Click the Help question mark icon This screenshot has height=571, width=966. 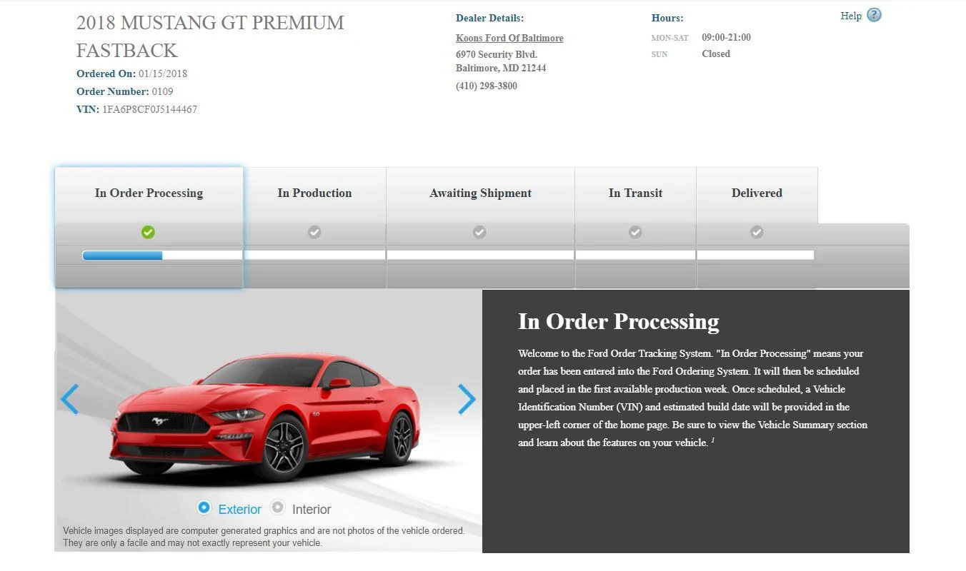(x=874, y=15)
